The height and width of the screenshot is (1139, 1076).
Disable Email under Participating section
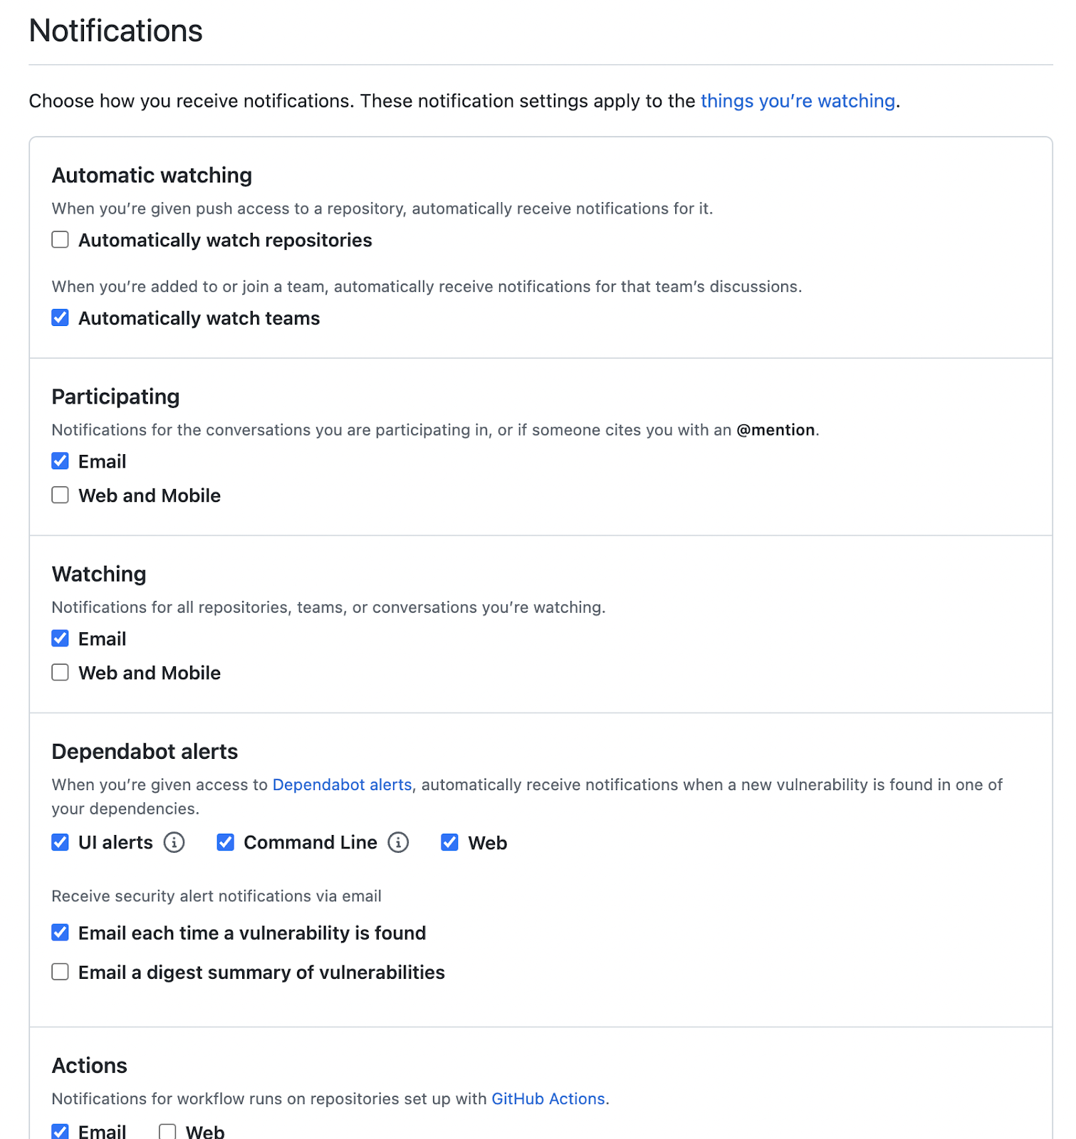click(61, 461)
